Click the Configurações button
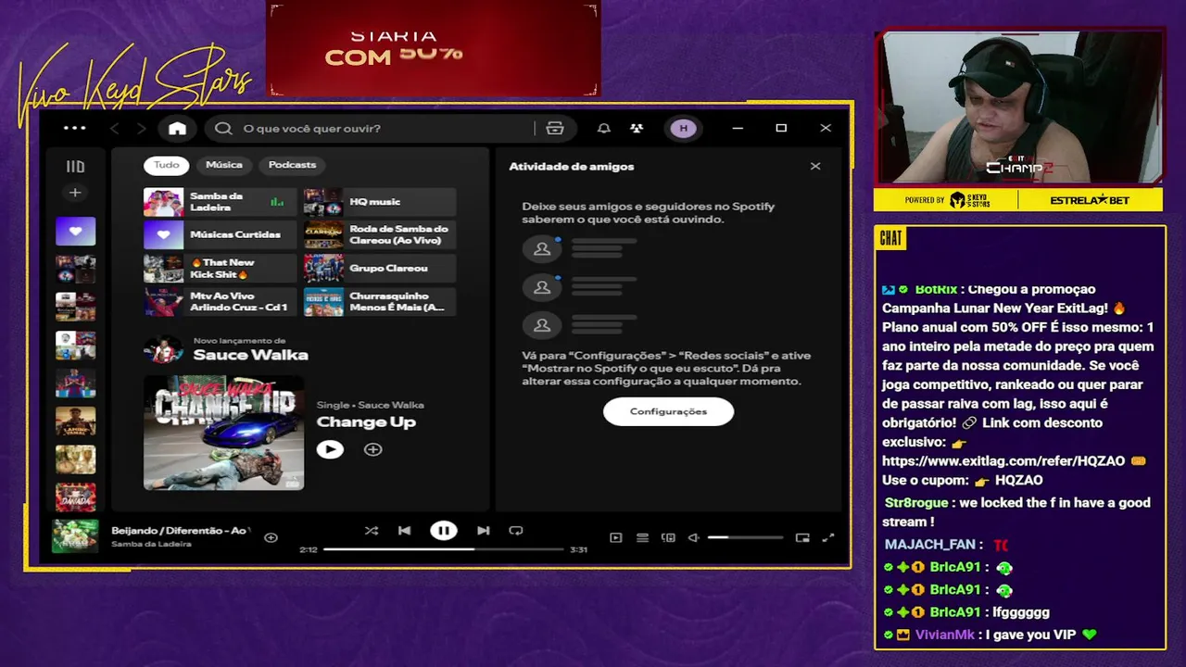Screen dimensions: 1186x667 (x=668, y=411)
